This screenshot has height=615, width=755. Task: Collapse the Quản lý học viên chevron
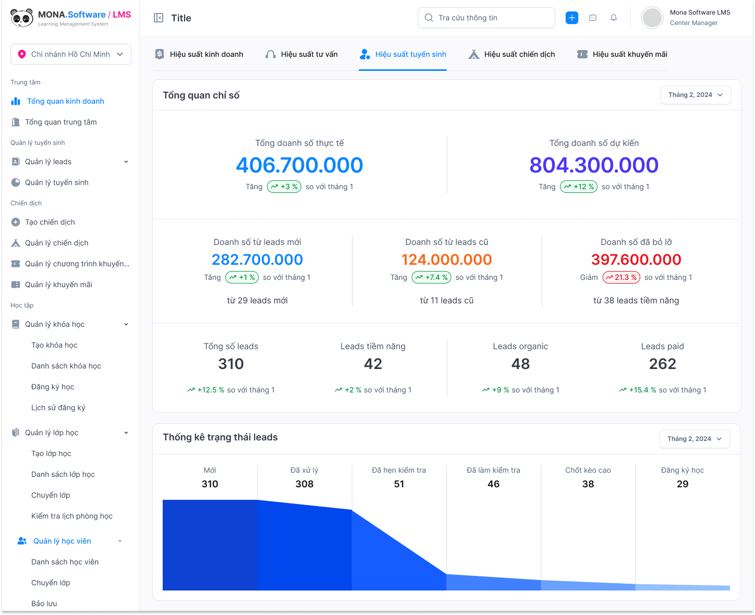point(120,541)
